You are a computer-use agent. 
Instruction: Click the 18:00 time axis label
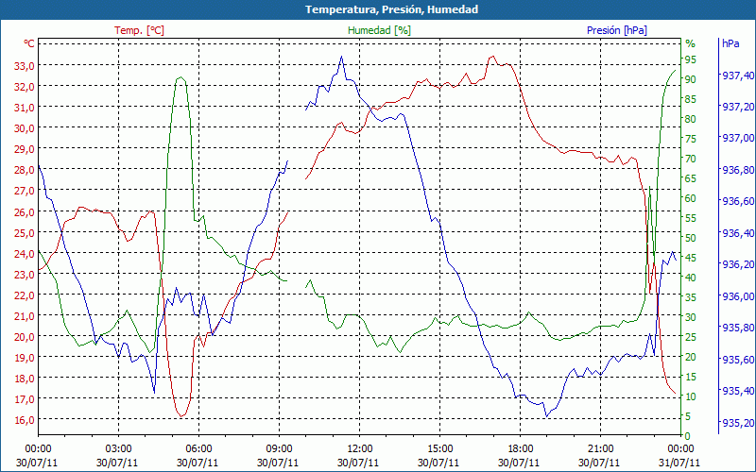click(521, 449)
